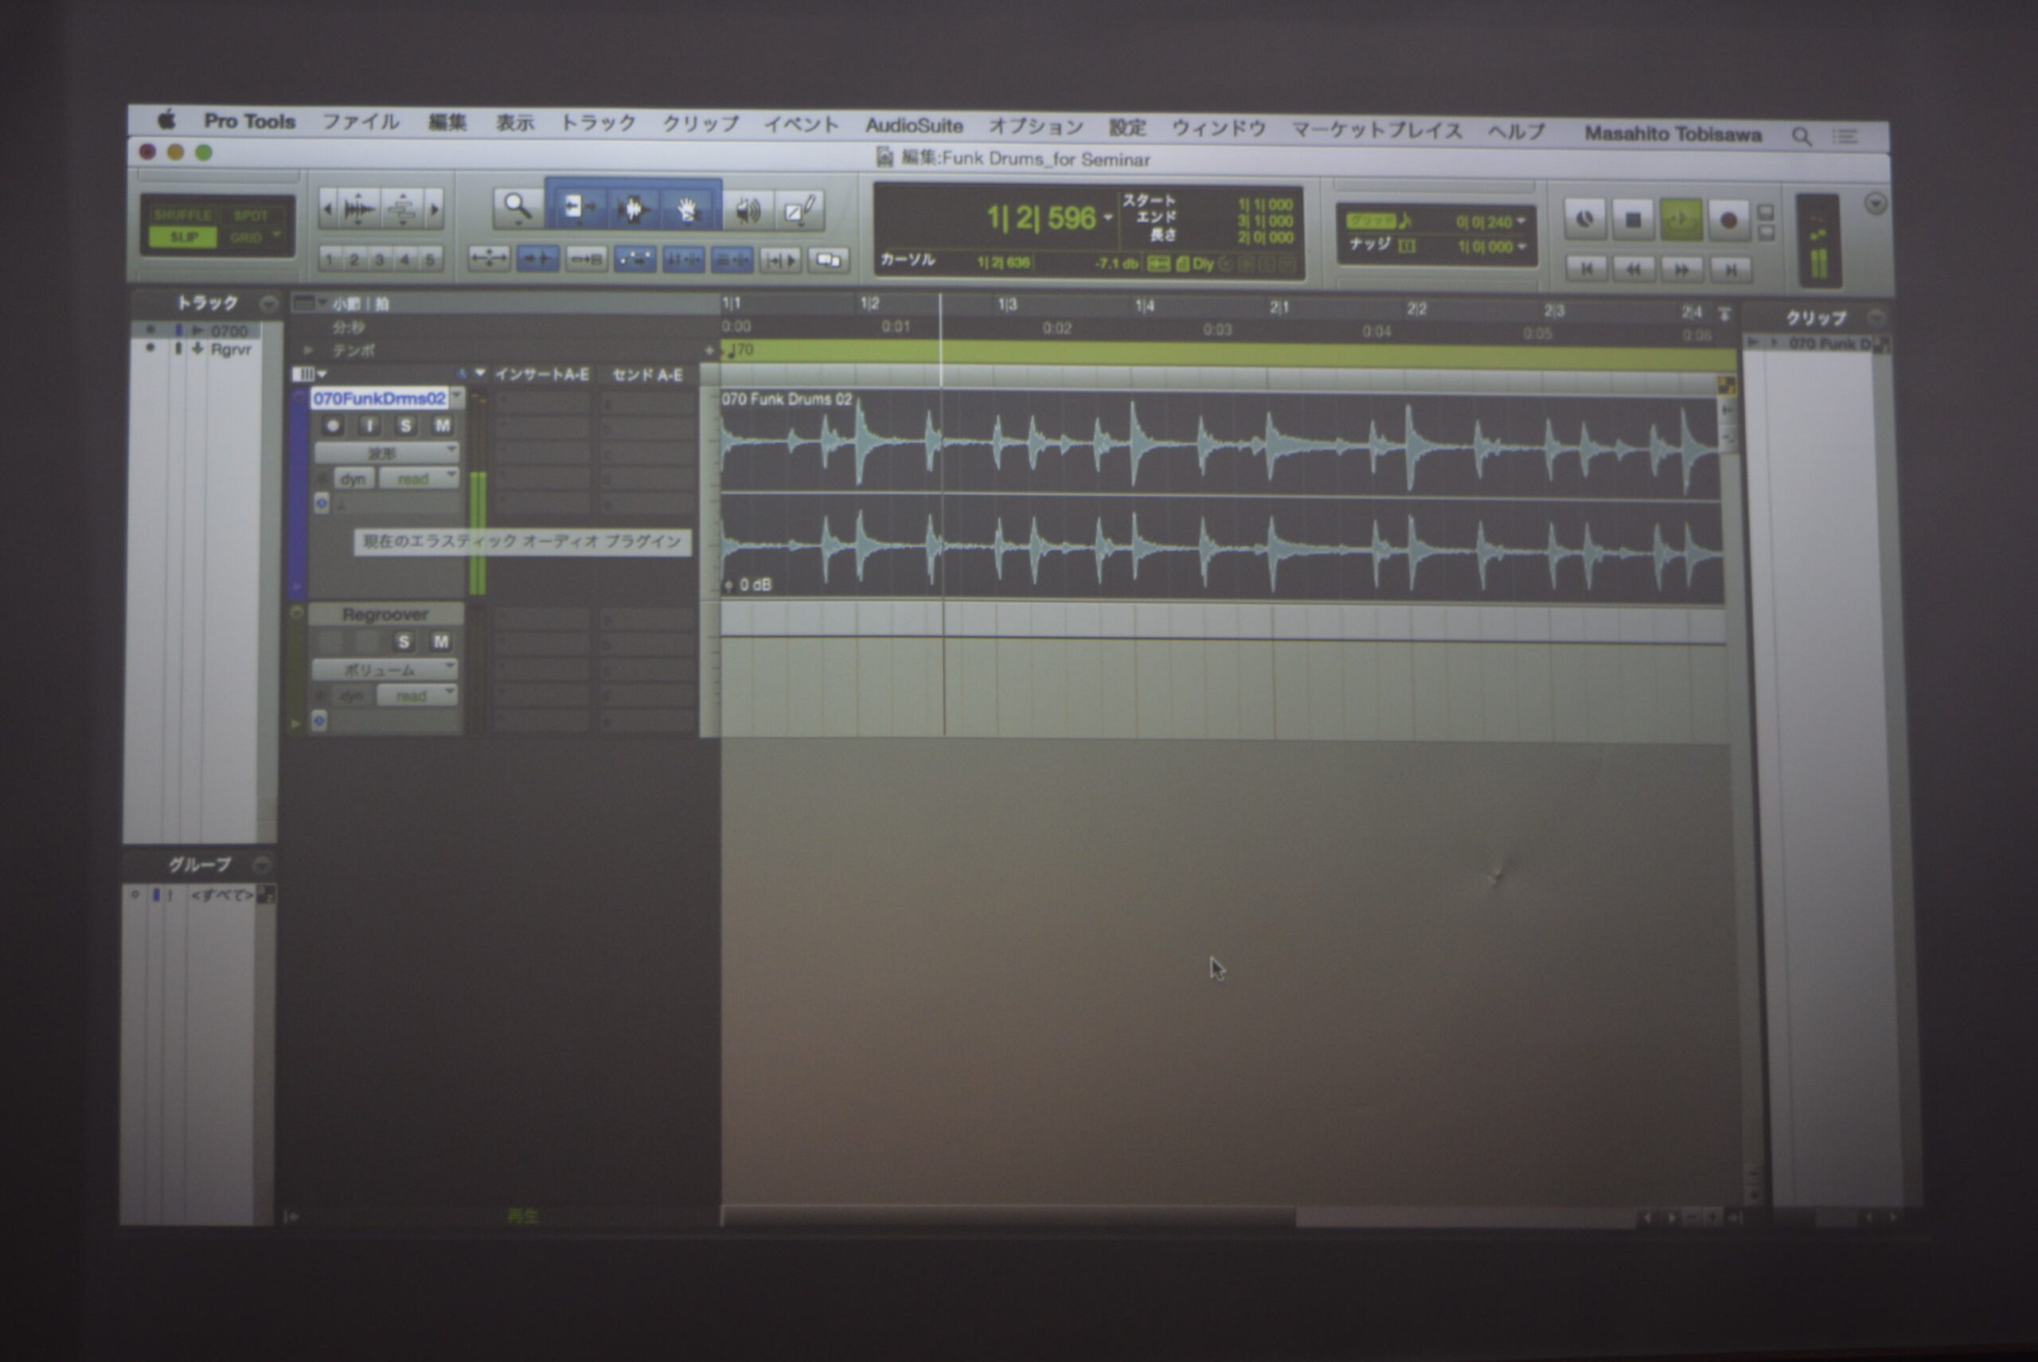Enable SHUFFLE edit mode
Viewport: 2038px width, 1362px height.
coord(182,215)
